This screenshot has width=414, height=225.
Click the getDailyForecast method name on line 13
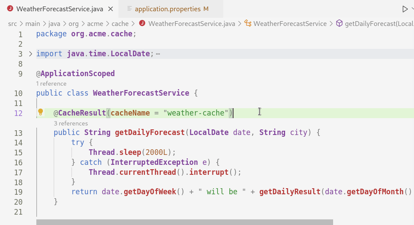click(150, 132)
